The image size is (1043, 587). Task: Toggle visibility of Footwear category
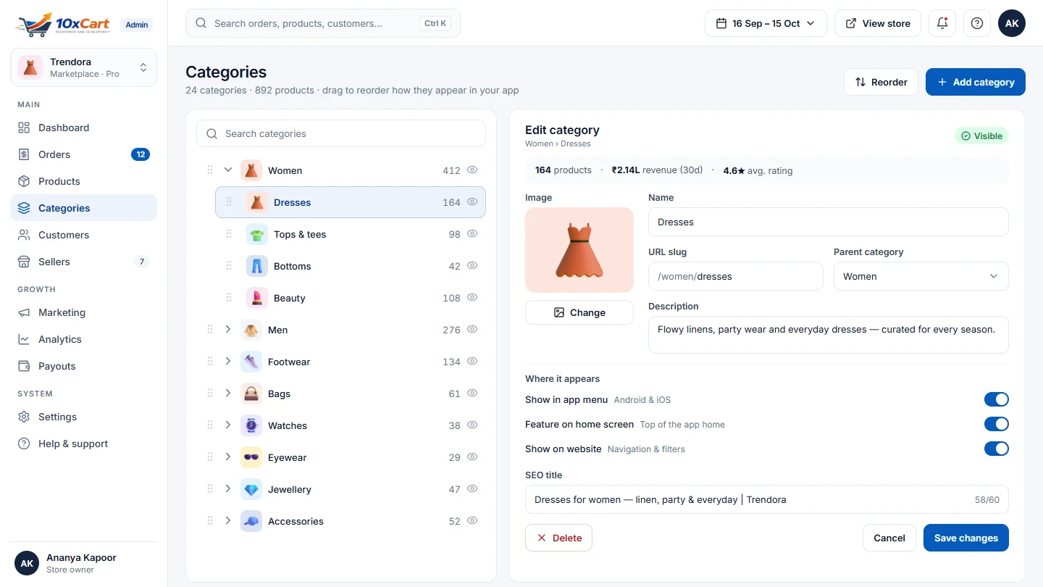[472, 362]
